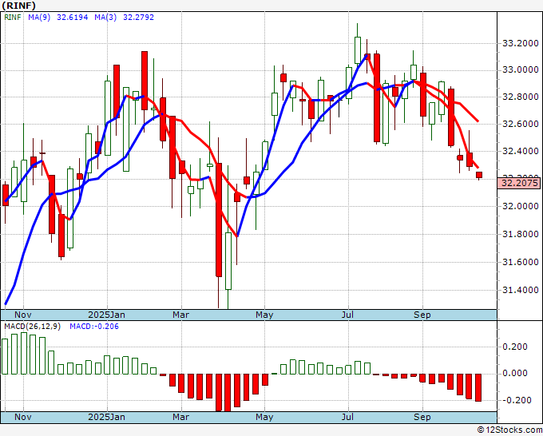Click the 32.6000 price axis label

(x=521, y=124)
